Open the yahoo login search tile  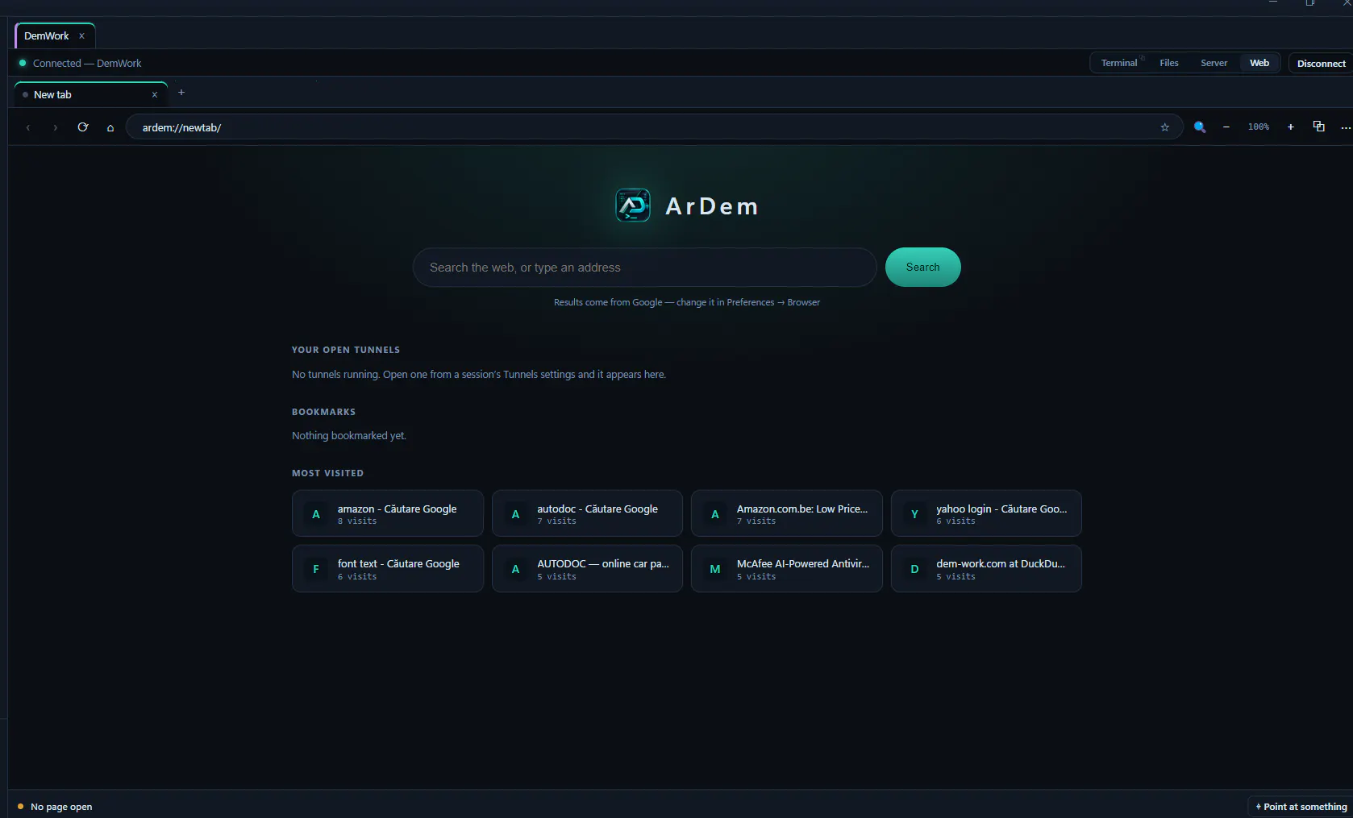[x=986, y=513]
